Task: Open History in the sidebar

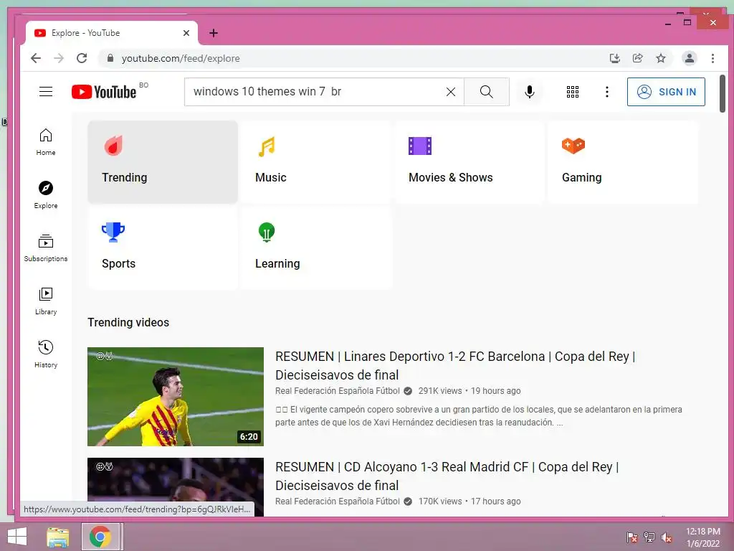Action: [46, 354]
